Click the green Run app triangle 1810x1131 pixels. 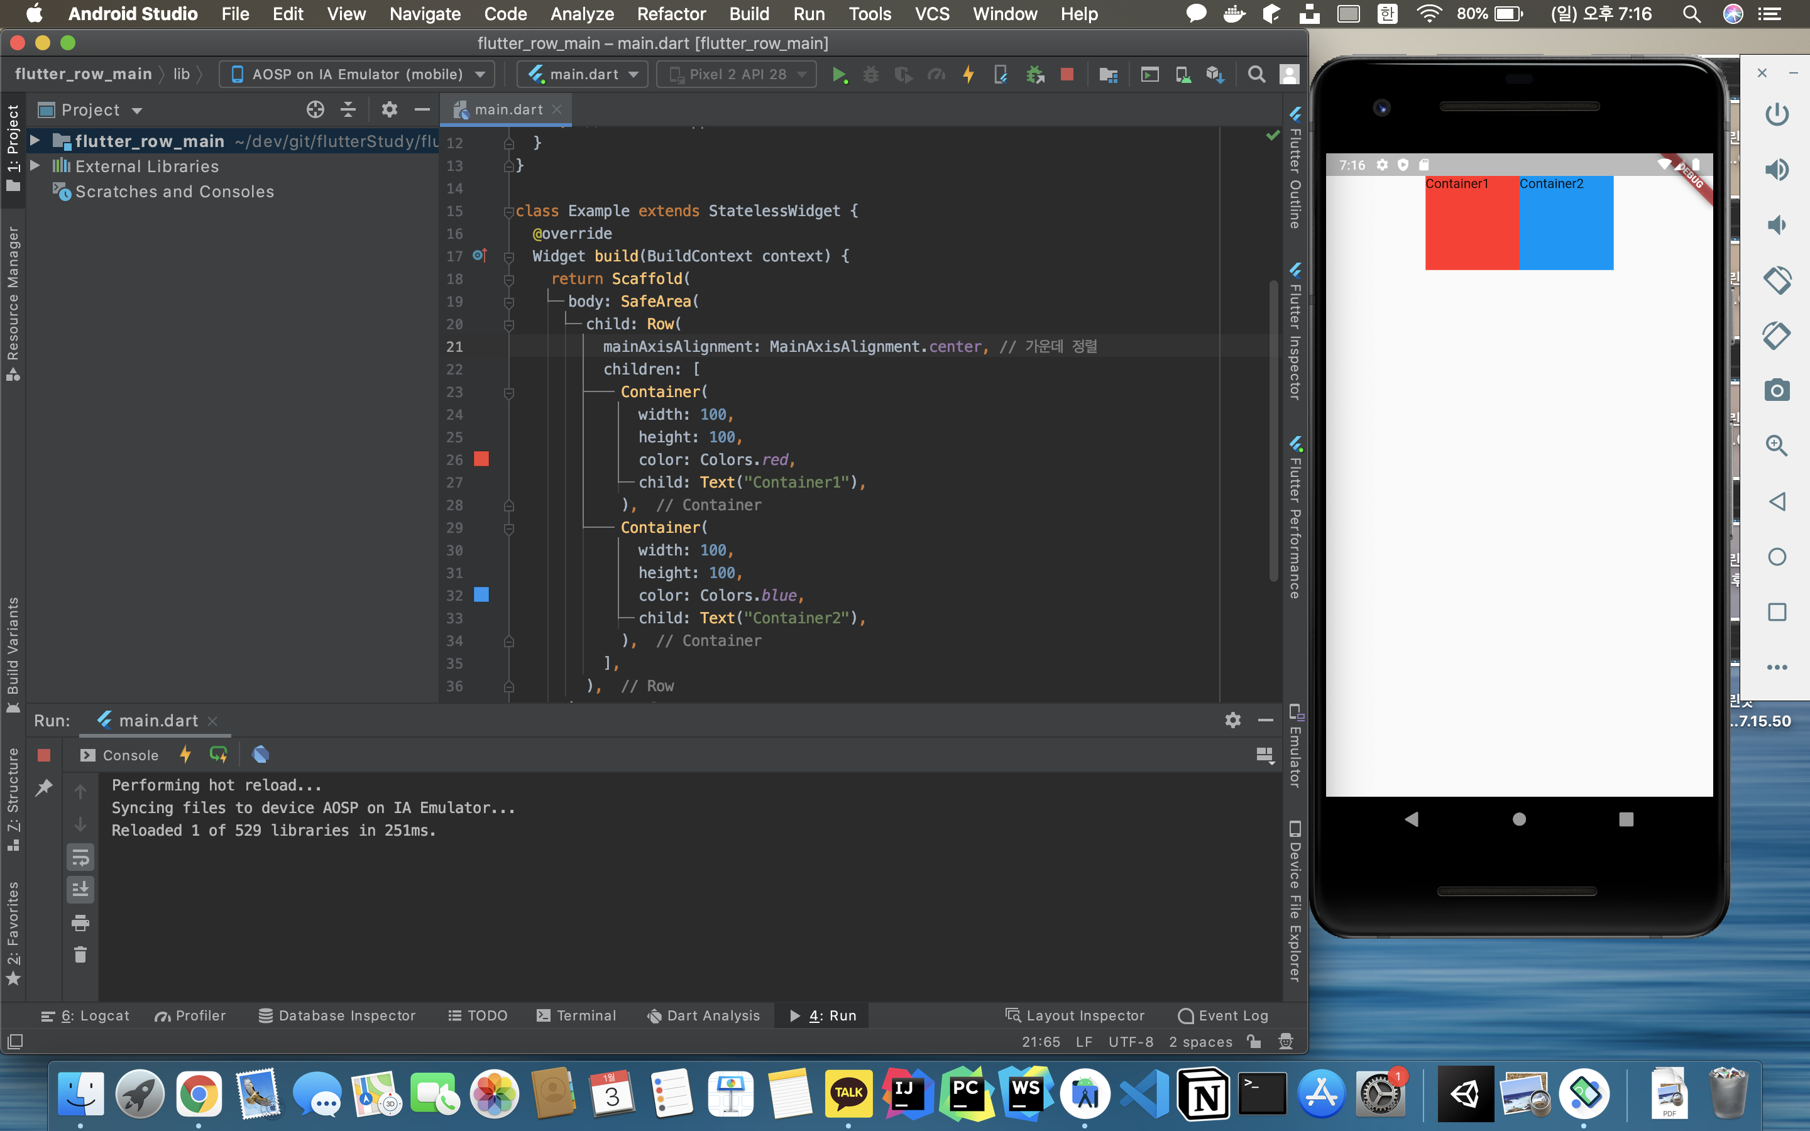click(839, 74)
